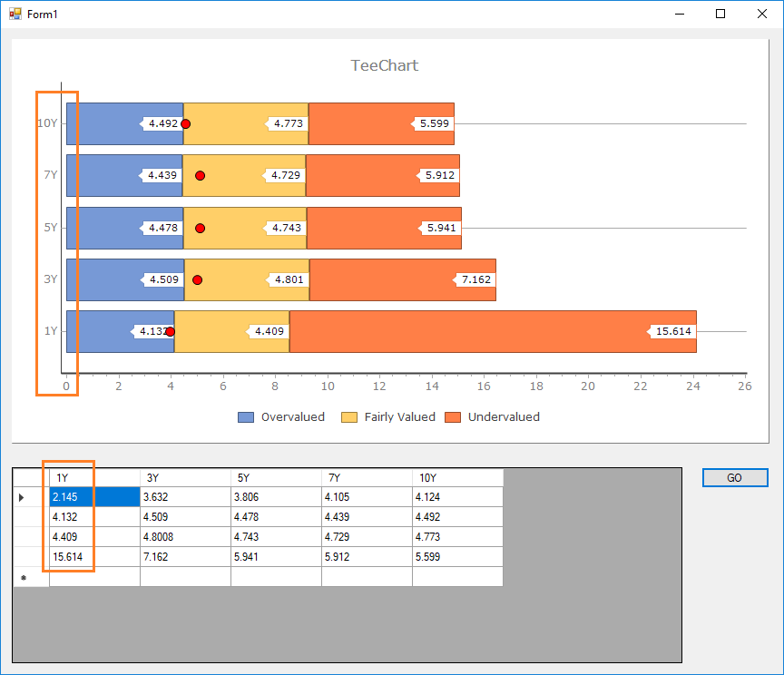
Task: Click the 26 tick label on bottom axis
Action: (x=744, y=386)
